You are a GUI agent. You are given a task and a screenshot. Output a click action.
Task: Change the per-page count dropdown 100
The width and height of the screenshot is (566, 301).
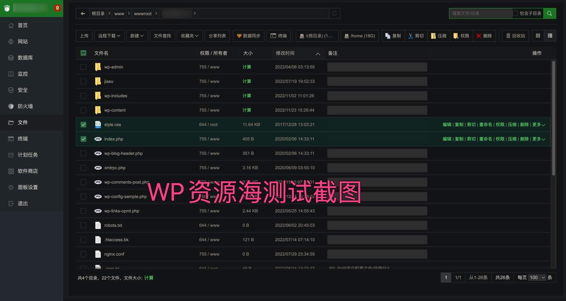pos(537,278)
